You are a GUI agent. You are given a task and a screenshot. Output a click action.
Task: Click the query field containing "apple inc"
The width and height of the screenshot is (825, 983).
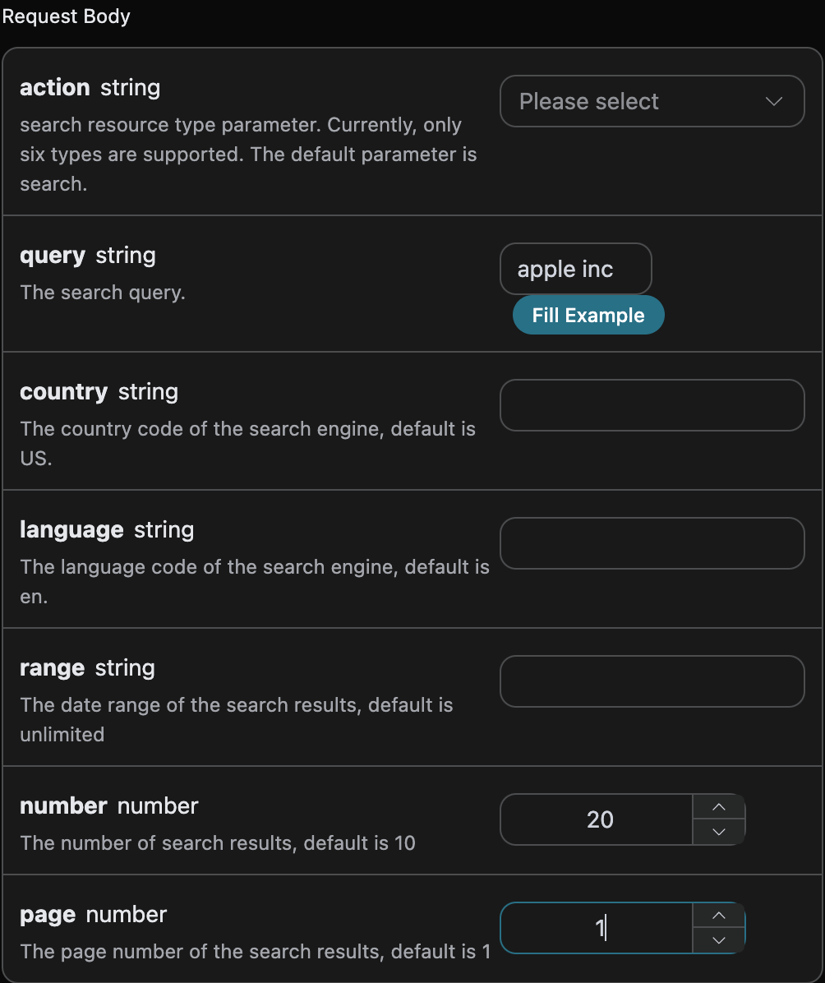[x=575, y=269]
